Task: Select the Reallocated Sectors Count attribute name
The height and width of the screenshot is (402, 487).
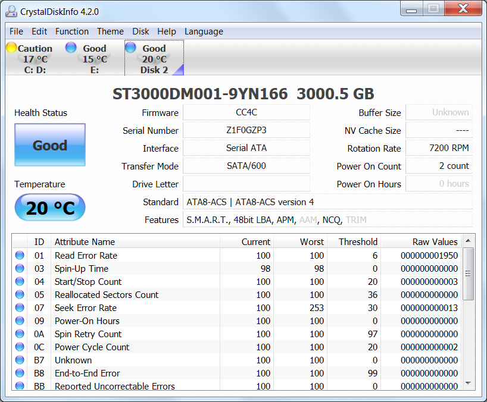Action: point(107,294)
